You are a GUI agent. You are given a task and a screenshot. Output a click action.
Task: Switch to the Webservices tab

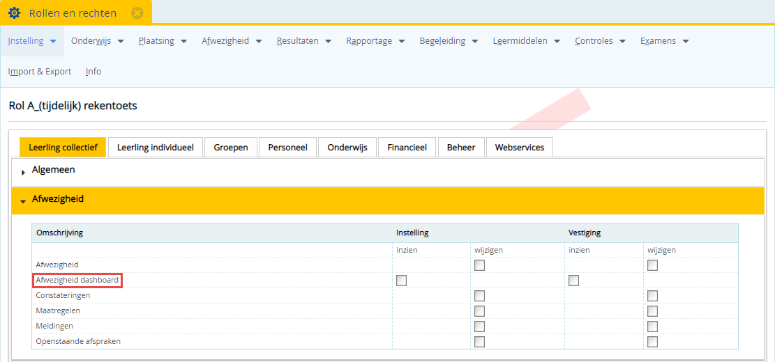520,147
